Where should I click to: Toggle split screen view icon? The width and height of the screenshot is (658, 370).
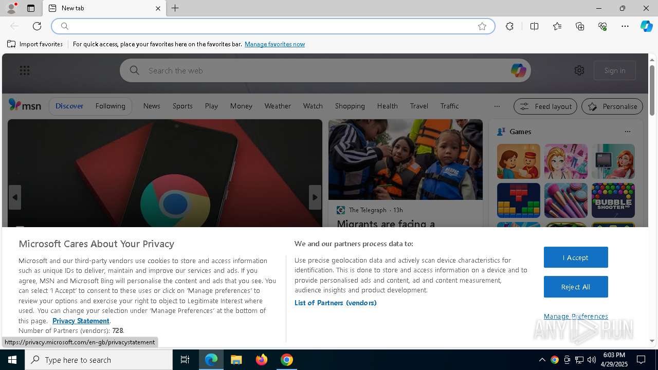pyautogui.click(x=534, y=26)
